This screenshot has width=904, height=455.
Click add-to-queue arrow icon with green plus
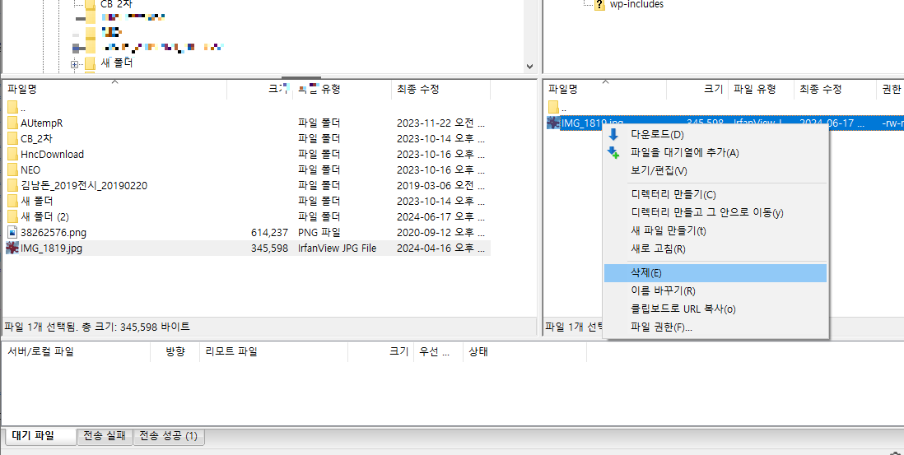(x=613, y=153)
